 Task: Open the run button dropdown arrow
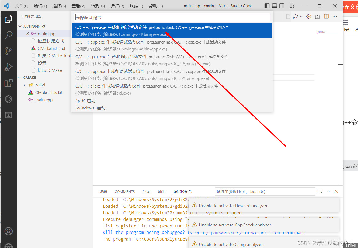pos(301,17)
